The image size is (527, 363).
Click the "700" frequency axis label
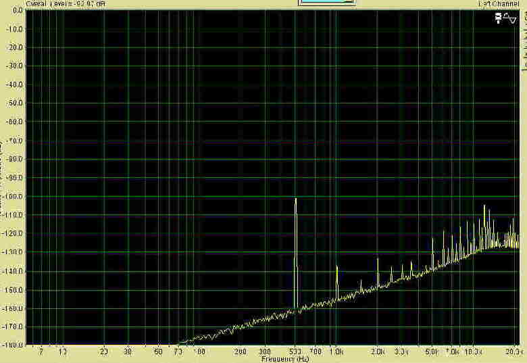tap(316, 352)
